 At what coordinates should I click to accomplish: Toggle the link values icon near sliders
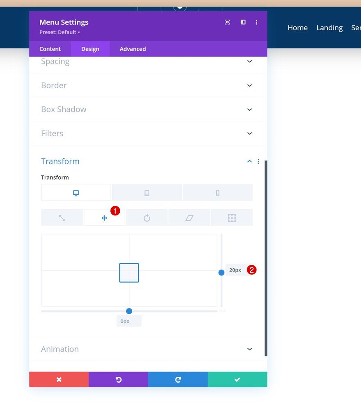pos(222,311)
